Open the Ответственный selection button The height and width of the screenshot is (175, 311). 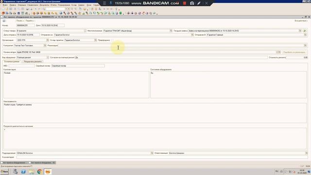[x=307, y=153]
